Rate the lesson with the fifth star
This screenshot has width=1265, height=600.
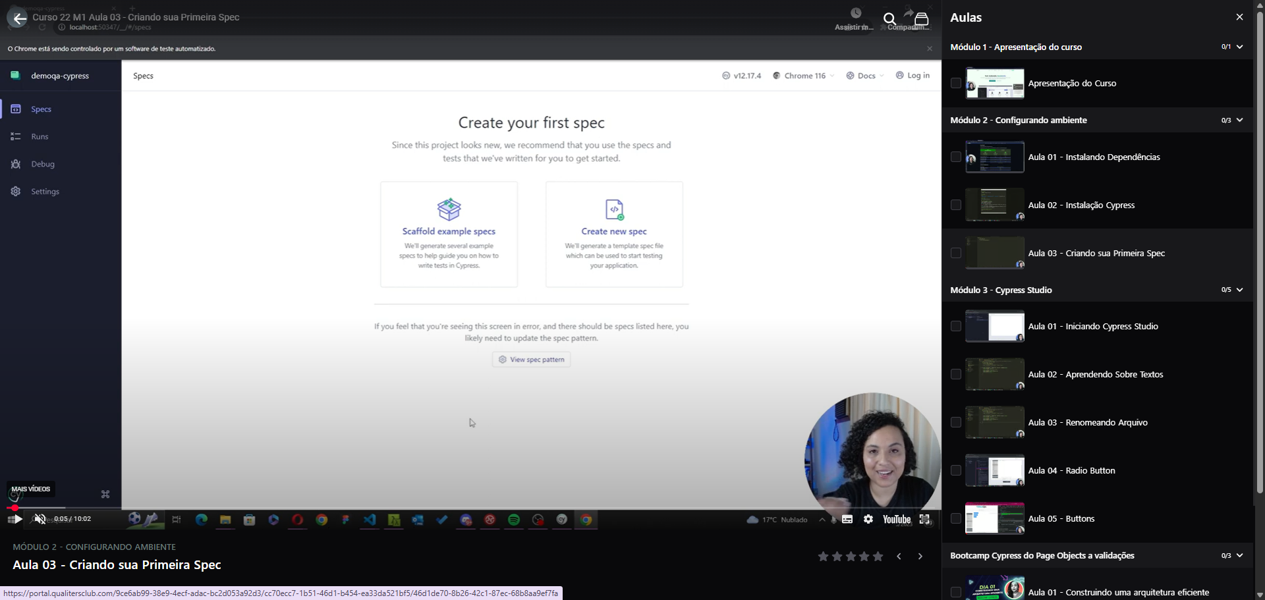tap(878, 557)
